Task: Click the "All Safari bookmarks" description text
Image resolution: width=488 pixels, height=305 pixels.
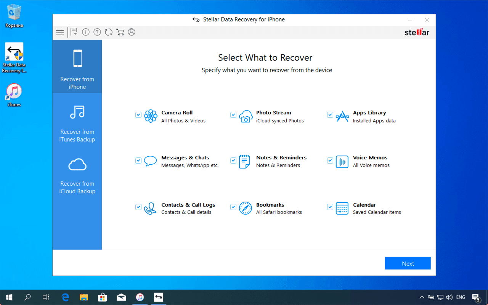Action: [x=279, y=212]
